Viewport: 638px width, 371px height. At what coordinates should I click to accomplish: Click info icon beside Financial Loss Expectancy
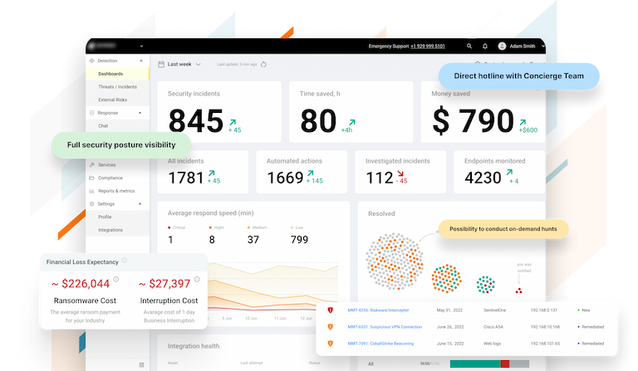[125, 261]
